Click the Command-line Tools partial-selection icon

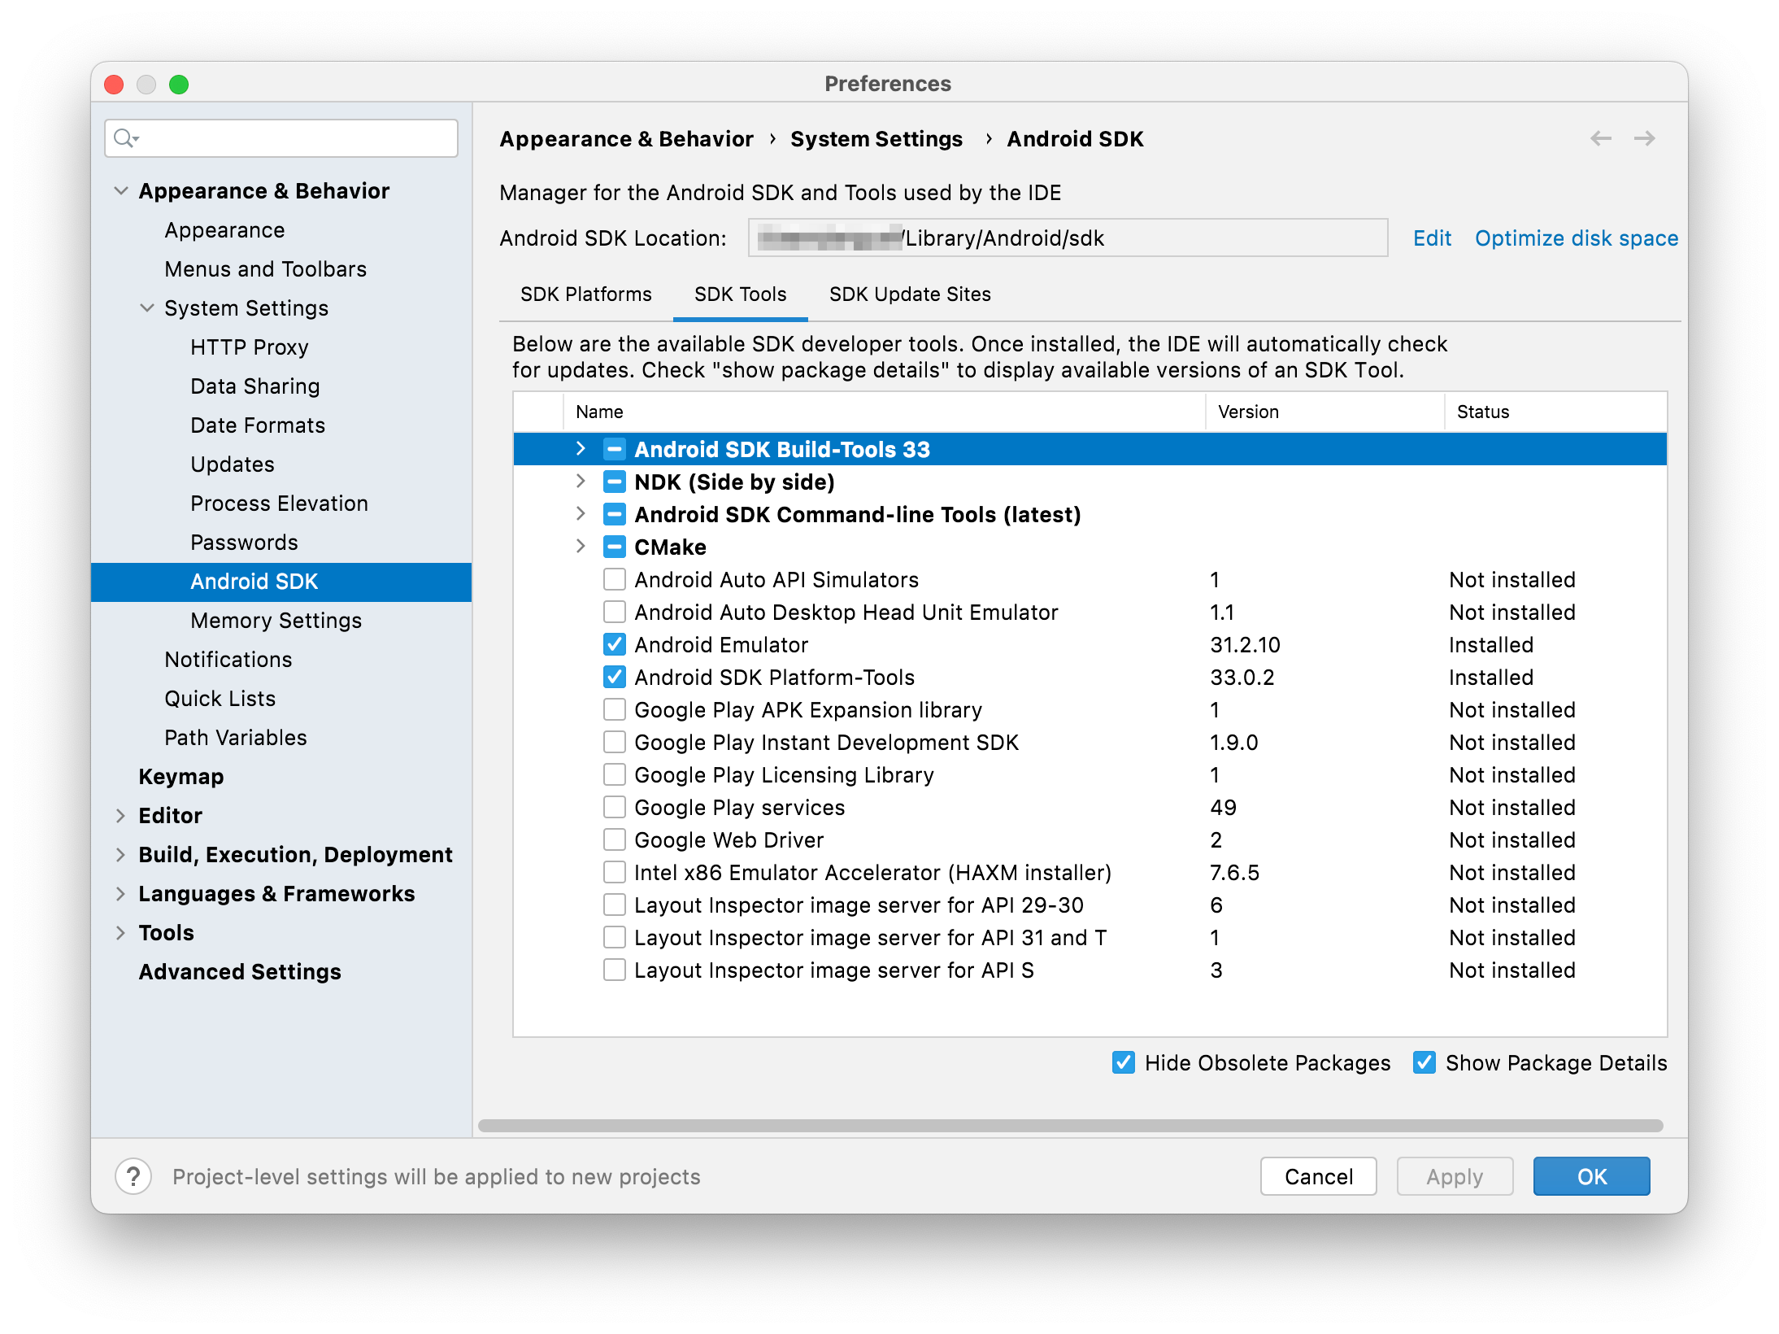[x=615, y=514]
